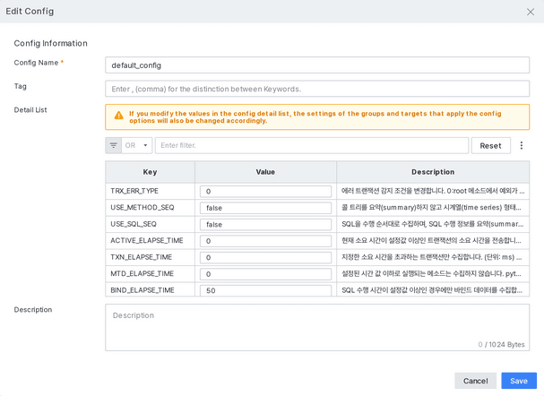Image resolution: width=544 pixels, height=396 pixels.
Task: Click the BIND_ELAPSE_TIME description text
Action: point(432,290)
